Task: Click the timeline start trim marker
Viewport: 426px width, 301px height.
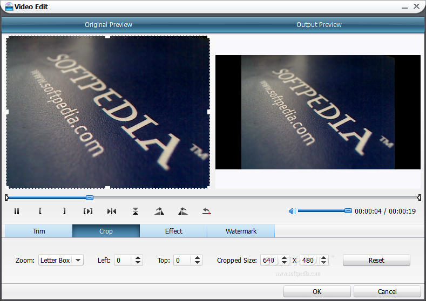Action: pos(7,197)
